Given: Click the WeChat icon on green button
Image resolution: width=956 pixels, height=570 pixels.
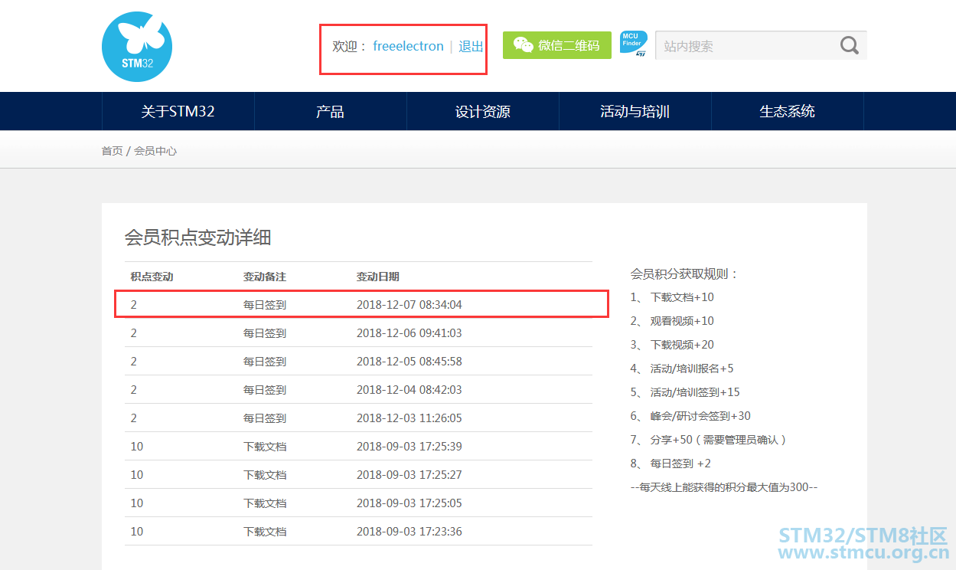Looking at the screenshot, I should [524, 45].
